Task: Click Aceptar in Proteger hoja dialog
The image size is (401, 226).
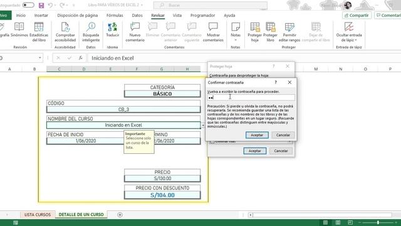Action: (255, 151)
